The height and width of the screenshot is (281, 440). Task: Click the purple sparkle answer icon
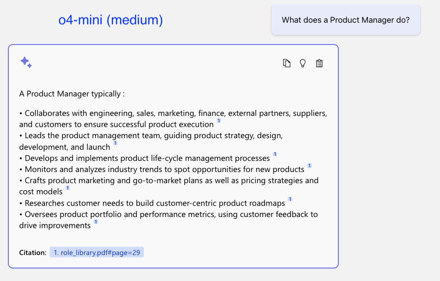(x=26, y=62)
